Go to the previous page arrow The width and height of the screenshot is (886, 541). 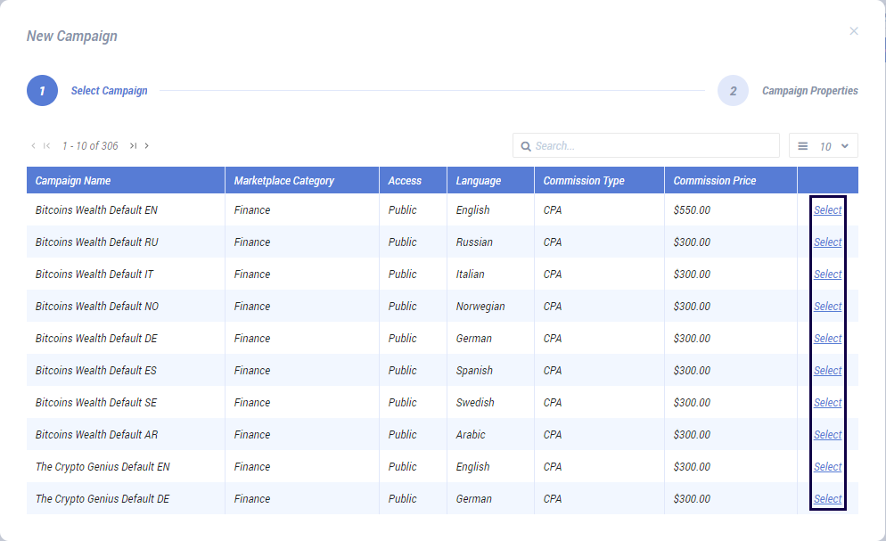(33, 145)
